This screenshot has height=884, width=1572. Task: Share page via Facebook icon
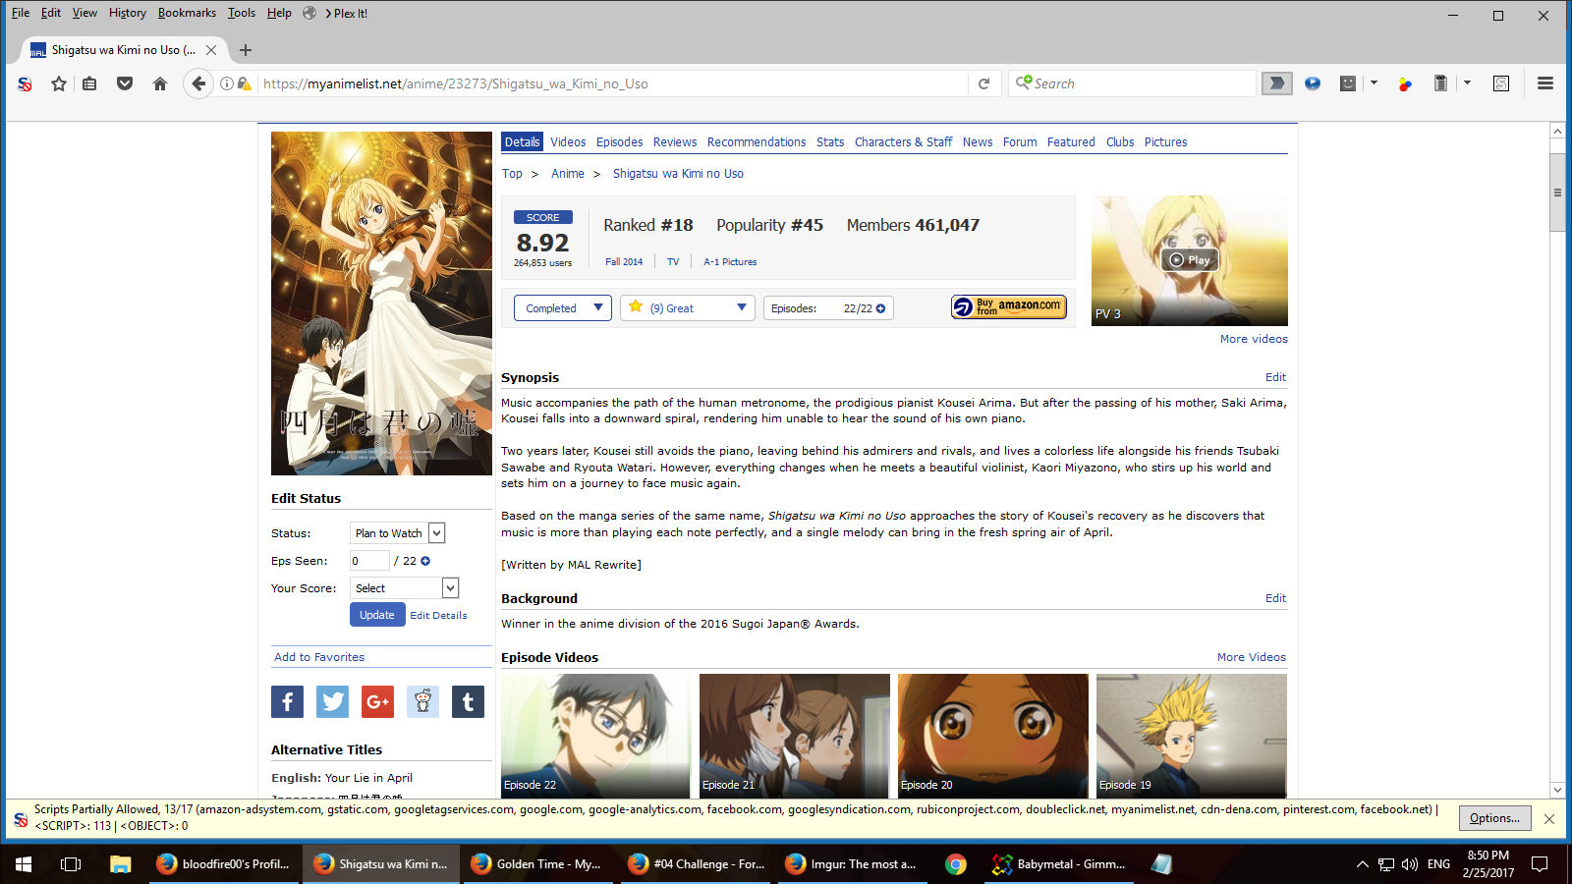click(287, 701)
